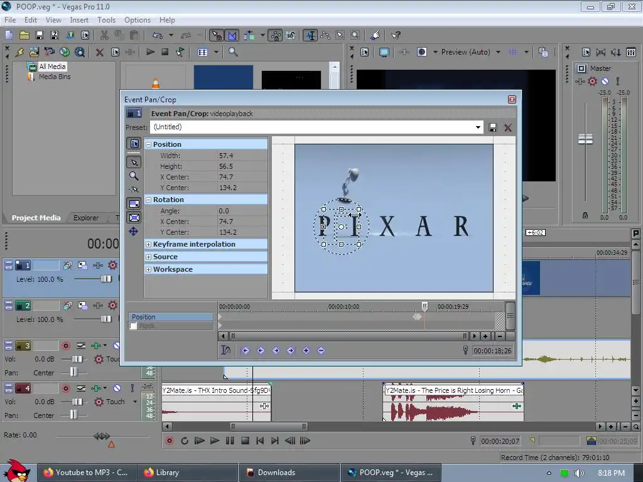Open the File menu
The width and height of the screenshot is (643, 482).
[10, 19]
